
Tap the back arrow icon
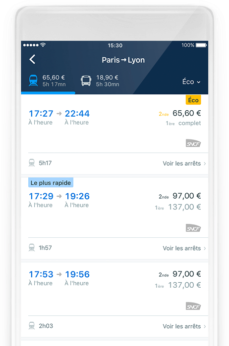(32, 59)
